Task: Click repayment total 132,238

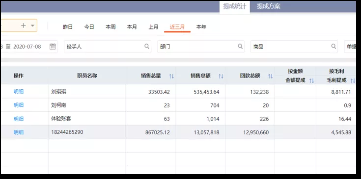Action: (x=259, y=92)
